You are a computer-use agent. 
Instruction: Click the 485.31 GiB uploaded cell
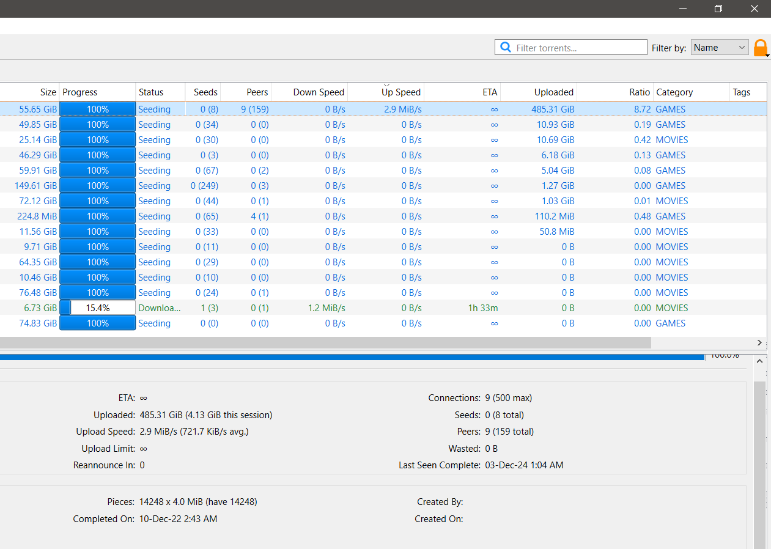point(553,109)
